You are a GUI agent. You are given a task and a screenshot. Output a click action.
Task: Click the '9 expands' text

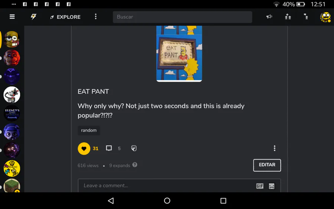click(x=119, y=166)
